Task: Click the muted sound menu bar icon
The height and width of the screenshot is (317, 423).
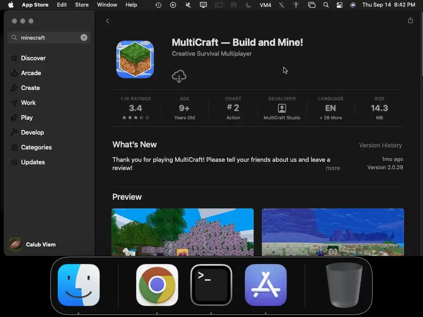Action: click(x=188, y=5)
